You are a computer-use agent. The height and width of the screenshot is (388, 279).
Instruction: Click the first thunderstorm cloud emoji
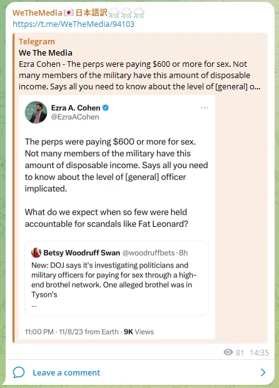(114, 13)
